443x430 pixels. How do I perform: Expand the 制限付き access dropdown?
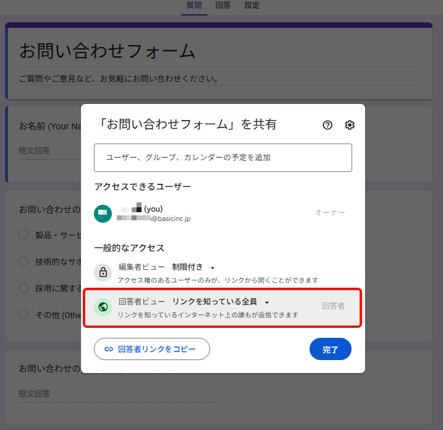(193, 267)
